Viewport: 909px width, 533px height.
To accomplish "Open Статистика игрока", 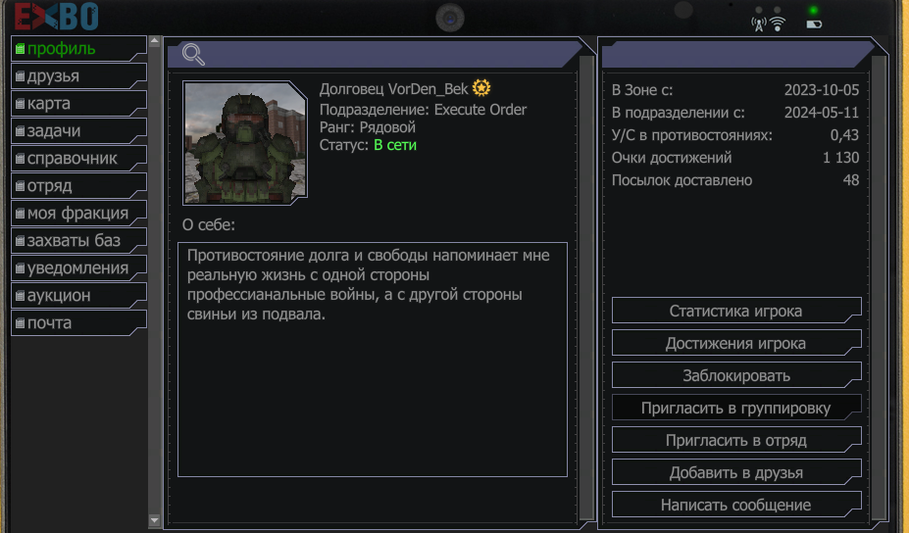I will coord(736,312).
